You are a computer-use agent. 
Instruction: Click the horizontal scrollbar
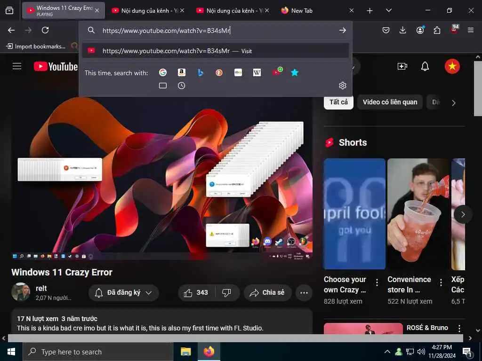tap(235, 338)
